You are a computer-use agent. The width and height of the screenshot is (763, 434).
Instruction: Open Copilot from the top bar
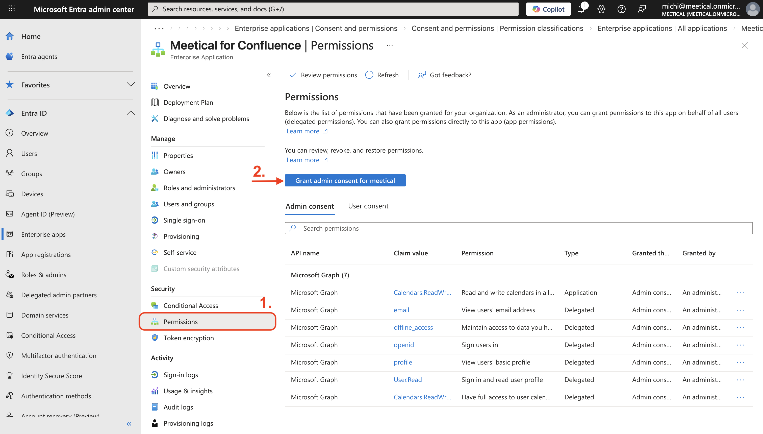(548, 9)
